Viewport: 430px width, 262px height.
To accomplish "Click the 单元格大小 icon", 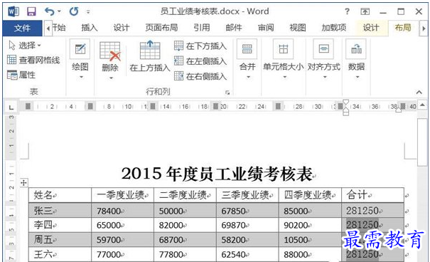I will click(x=284, y=49).
